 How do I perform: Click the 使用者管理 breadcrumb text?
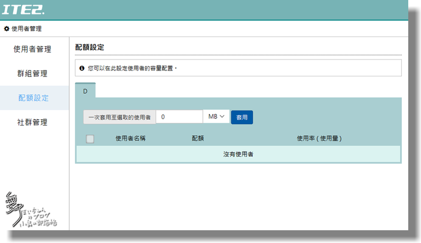[x=26, y=28]
